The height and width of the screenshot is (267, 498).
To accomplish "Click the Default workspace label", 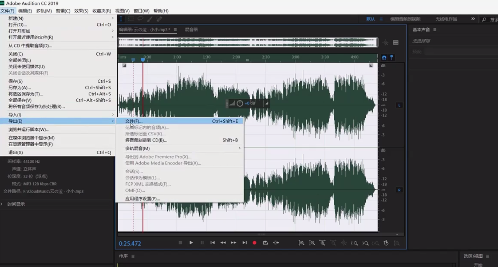I will tap(371, 19).
